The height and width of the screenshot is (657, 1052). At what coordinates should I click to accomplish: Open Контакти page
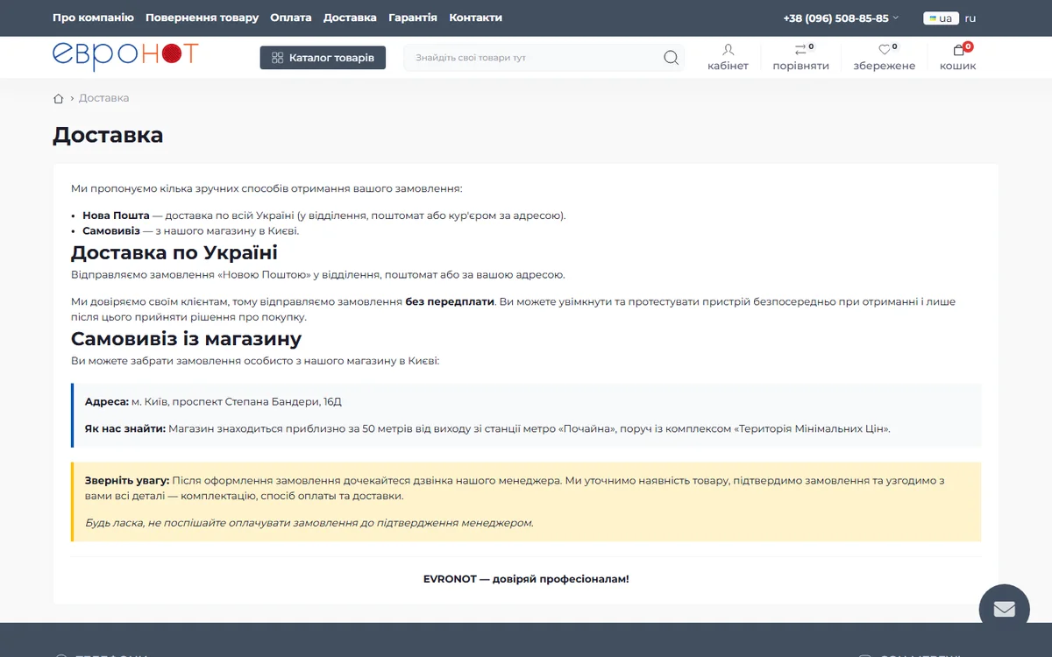pyautogui.click(x=476, y=18)
